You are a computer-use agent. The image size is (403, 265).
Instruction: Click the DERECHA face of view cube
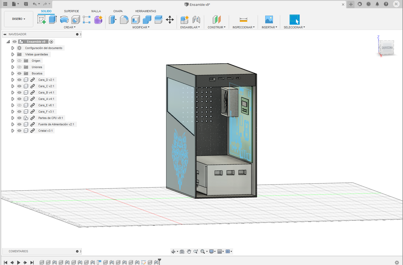[x=387, y=48]
